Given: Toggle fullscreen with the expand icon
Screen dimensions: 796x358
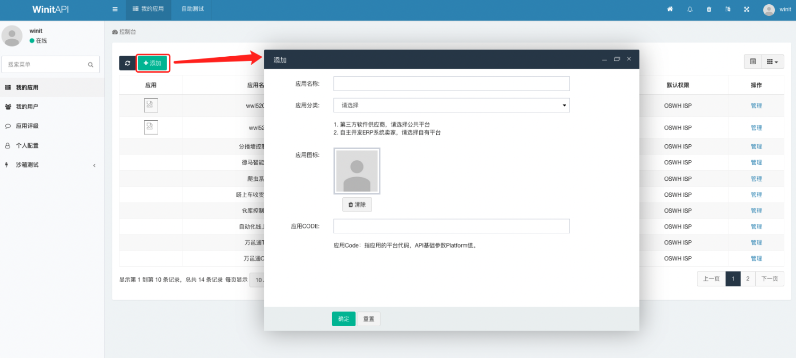Looking at the screenshot, I should pyautogui.click(x=747, y=9).
